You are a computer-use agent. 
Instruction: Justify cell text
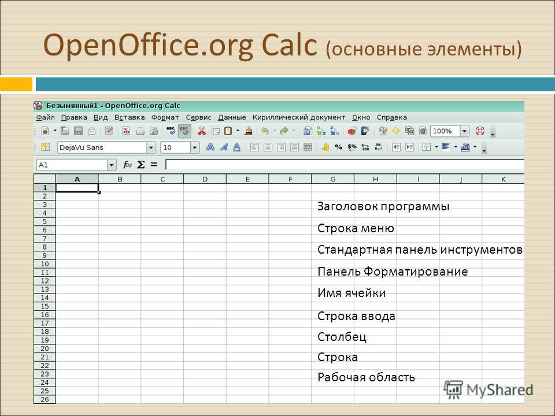click(294, 147)
